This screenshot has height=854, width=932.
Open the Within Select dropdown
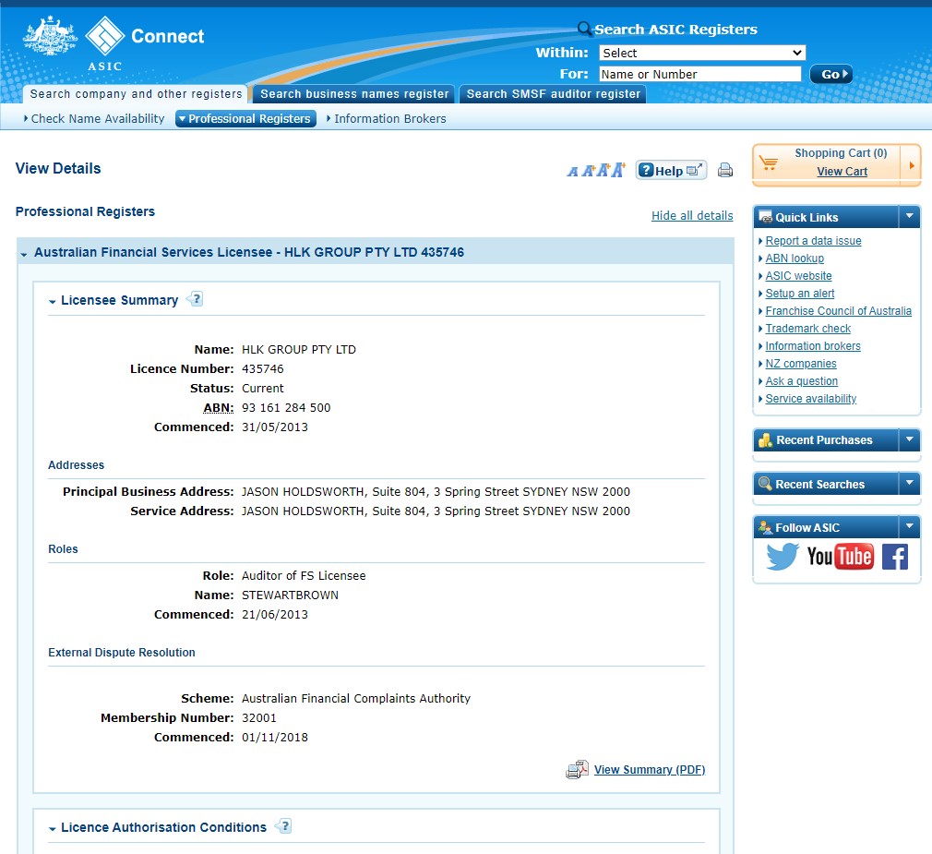tap(702, 53)
